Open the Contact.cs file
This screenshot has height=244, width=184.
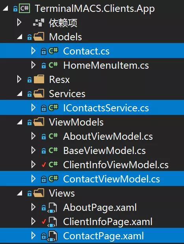(x=86, y=51)
